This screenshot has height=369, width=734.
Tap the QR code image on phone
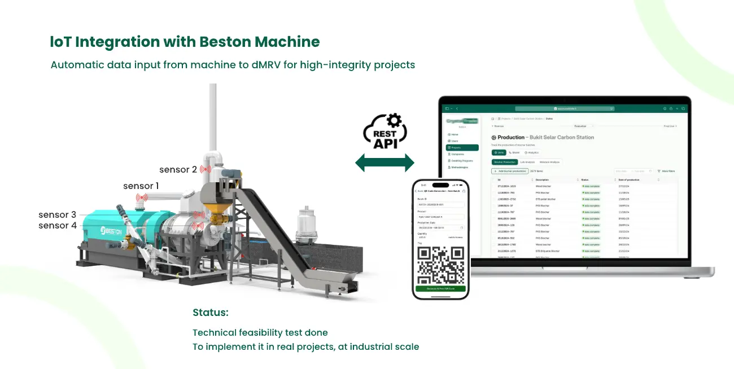(441, 265)
